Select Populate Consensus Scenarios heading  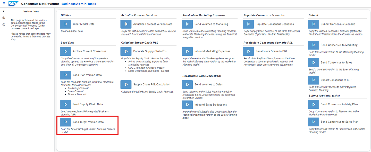pos(264,15)
